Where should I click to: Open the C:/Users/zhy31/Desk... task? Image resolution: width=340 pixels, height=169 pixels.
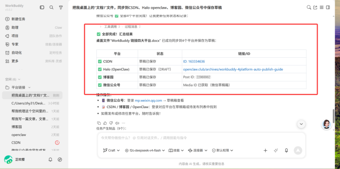click(32, 104)
